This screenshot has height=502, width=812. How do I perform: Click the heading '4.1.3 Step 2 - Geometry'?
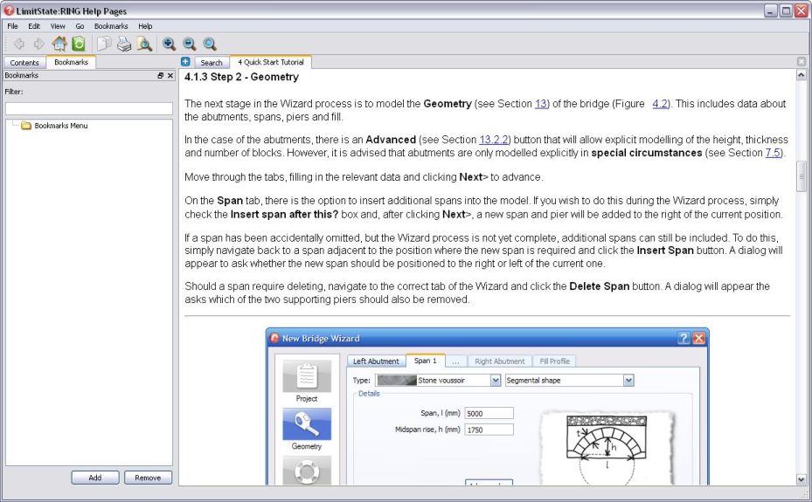point(241,77)
